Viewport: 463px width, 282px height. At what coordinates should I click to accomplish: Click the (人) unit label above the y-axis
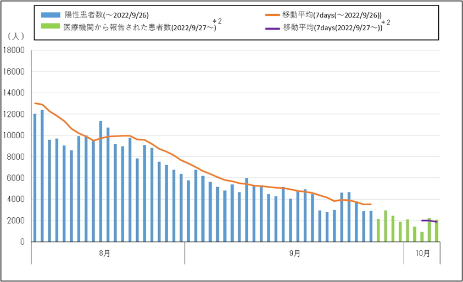tap(15, 36)
